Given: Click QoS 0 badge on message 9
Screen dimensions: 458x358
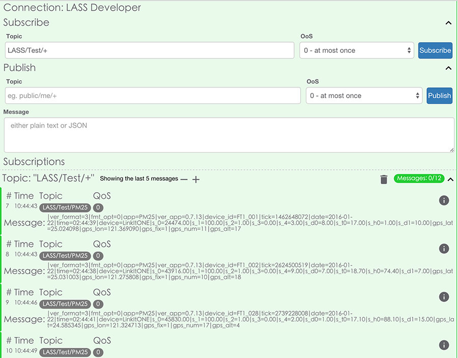Looking at the screenshot, I should point(98,304).
